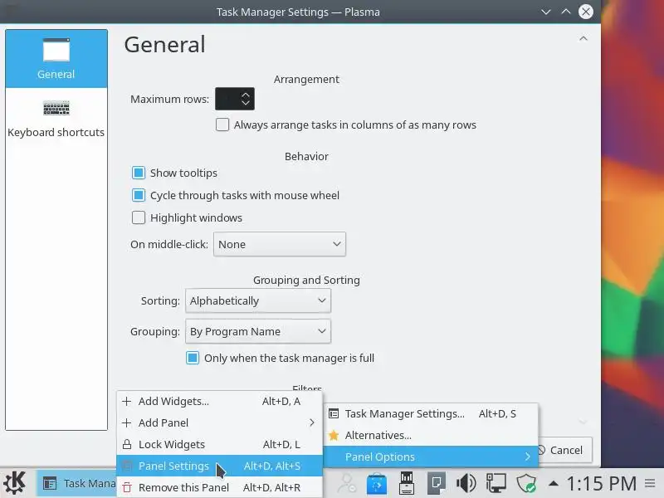The width and height of the screenshot is (664, 498).
Task: Select Lock Widgets menu entry
Action: (220, 444)
